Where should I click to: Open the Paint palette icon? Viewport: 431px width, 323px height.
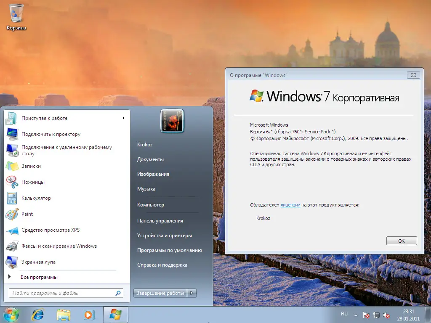pos(12,214)
